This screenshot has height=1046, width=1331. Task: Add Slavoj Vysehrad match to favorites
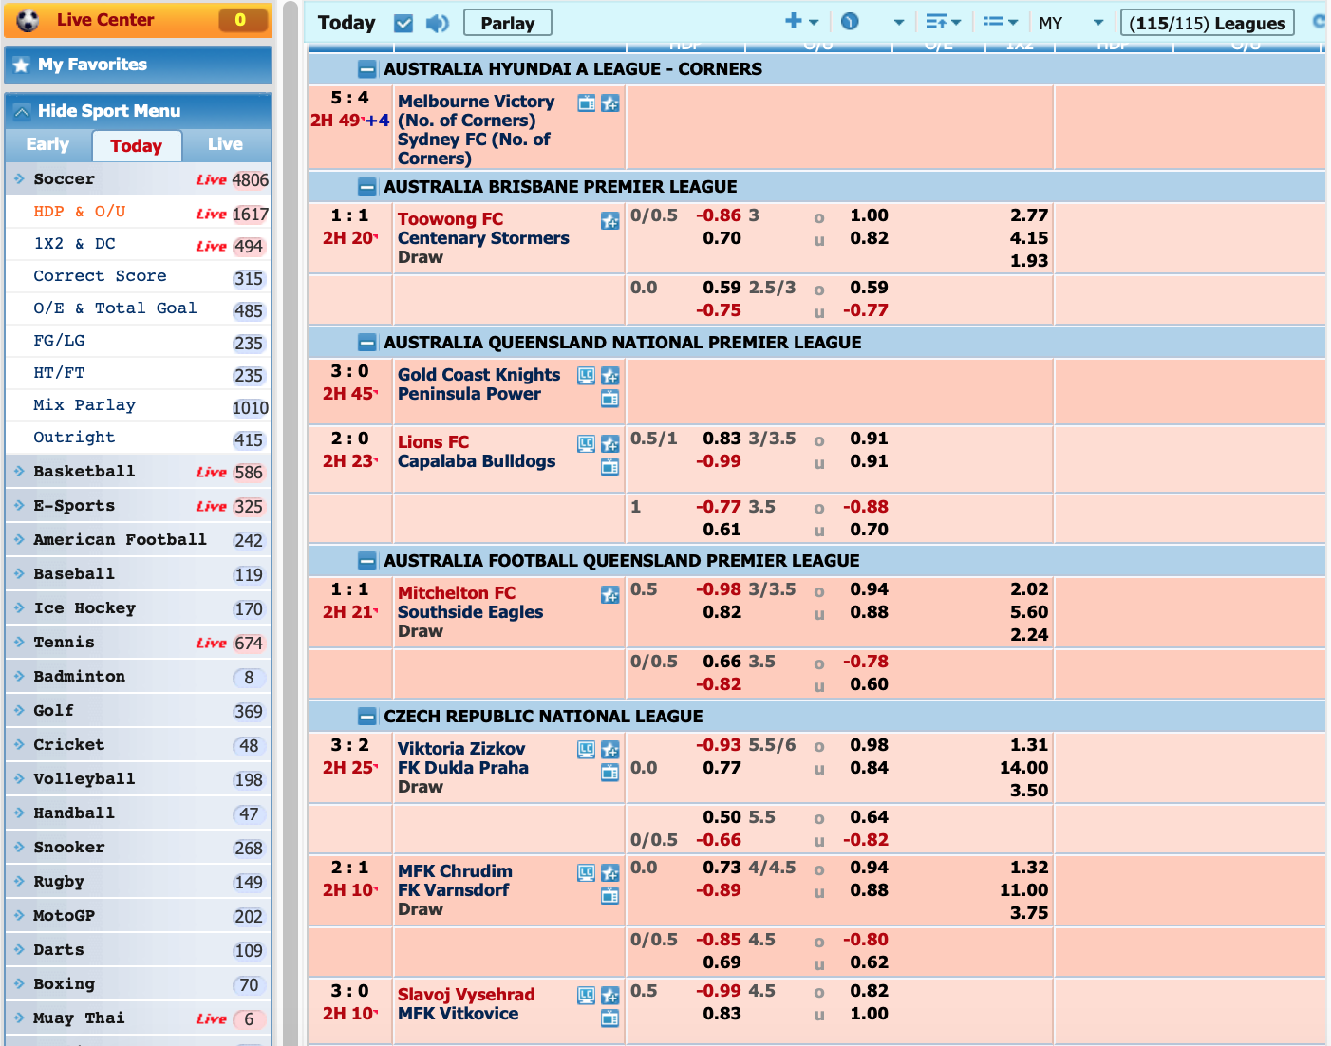click(609, 996)
